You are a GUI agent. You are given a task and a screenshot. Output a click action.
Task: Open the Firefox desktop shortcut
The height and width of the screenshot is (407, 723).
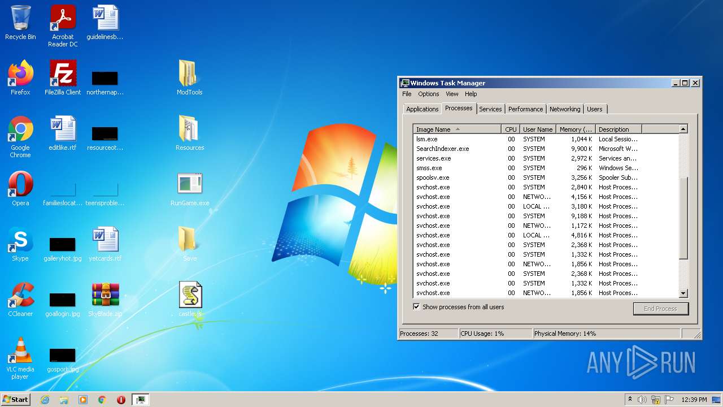tap(20, 78)
